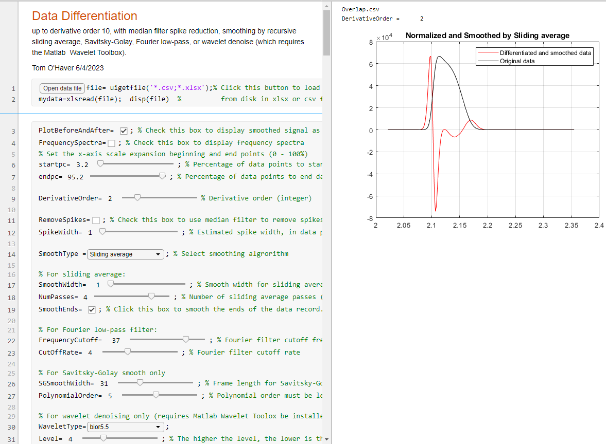Click the Open data file button

coord(62,88)
